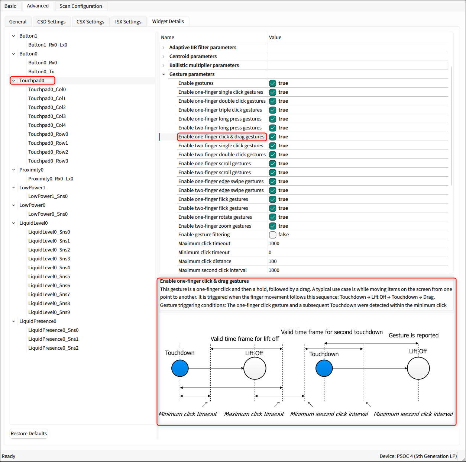Image resolution: width=466 pixels, height=462 pixels.
Task: Uncheck Enable two-finger zoom gestures
Action: click(x=273, y=226)
